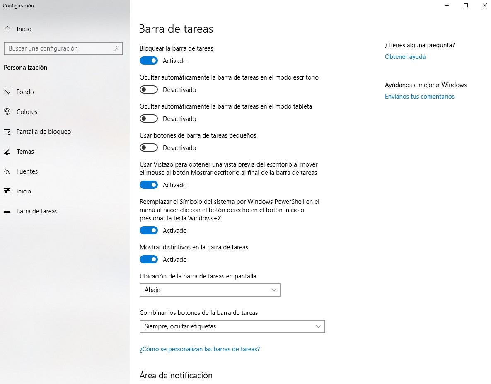This screenshot has width=491, height=384.
Task: Open ¿Cómo se personalizan las barras de tareas? link
Action: pos(200,349)
